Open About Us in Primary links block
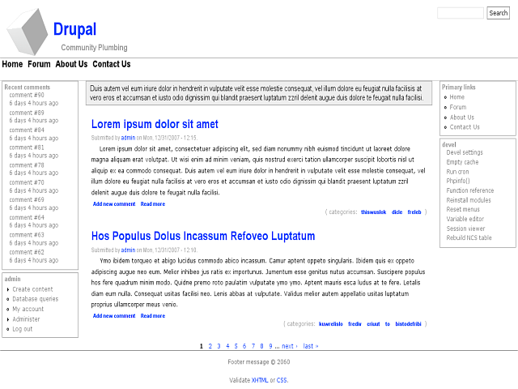This screenshot has width=518, height=389. (x=462, y=118)
